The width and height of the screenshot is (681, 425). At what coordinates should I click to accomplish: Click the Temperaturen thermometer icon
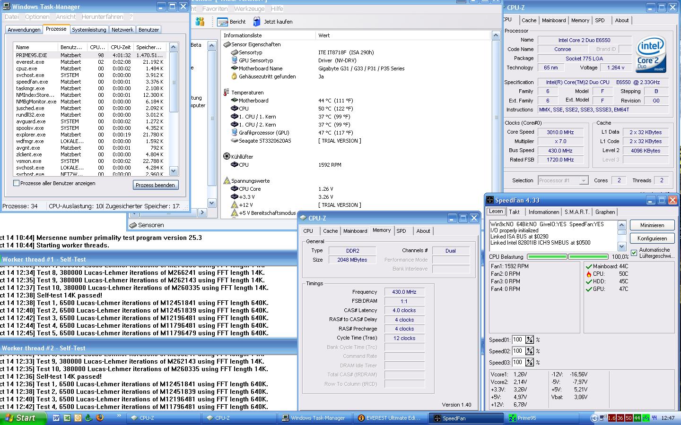(227, 93)
